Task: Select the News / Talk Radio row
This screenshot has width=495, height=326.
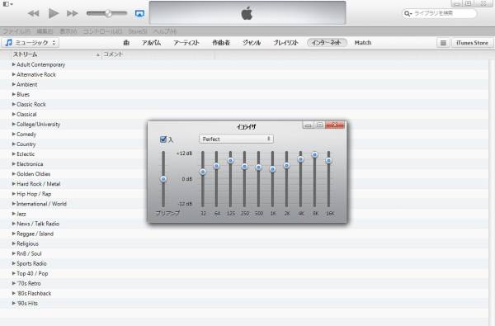Action: click(x=245, y=224)
